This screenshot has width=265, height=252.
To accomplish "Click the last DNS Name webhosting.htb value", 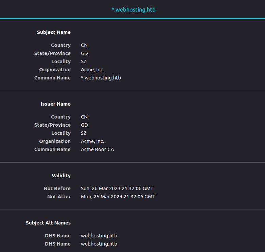I will point(99,244).
